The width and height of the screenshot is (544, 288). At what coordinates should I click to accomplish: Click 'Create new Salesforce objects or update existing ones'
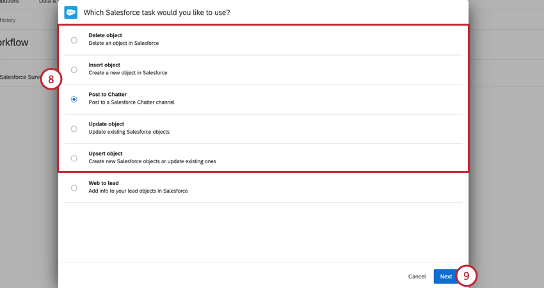coord(152,161)
